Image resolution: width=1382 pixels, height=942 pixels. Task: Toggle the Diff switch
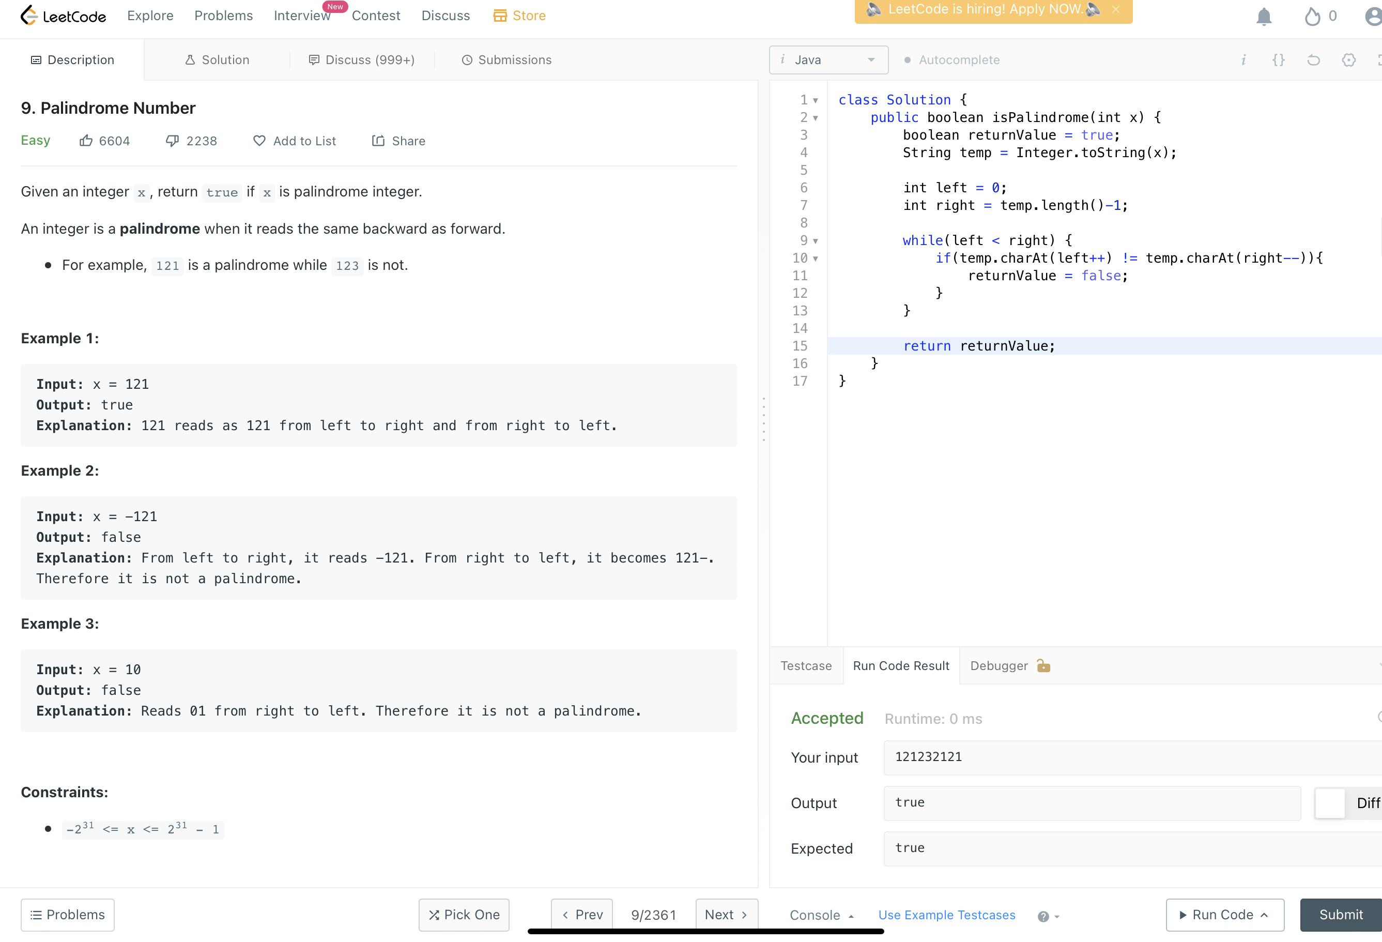point(1330,803)
